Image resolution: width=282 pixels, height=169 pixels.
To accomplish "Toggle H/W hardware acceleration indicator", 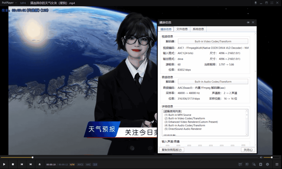I will coord(72,165).
